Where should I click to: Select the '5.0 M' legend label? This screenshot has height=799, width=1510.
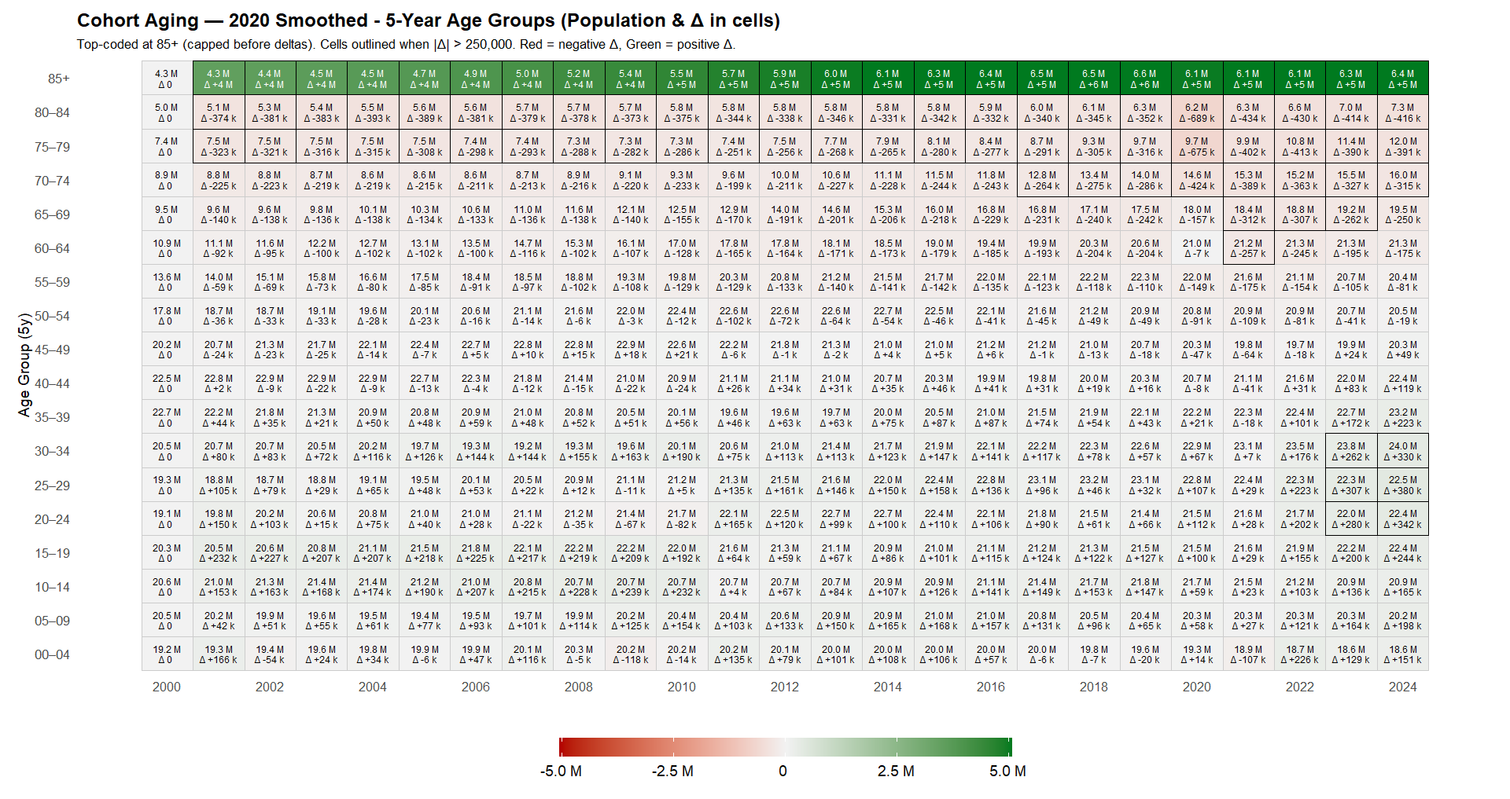click(1007, 772)
